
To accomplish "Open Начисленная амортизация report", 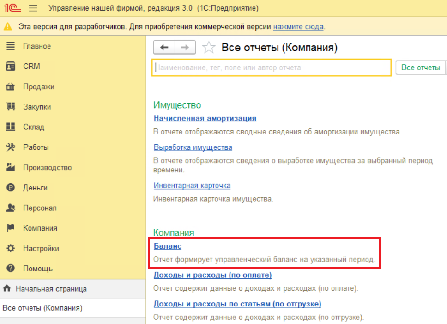I will [x=205, y=118].
